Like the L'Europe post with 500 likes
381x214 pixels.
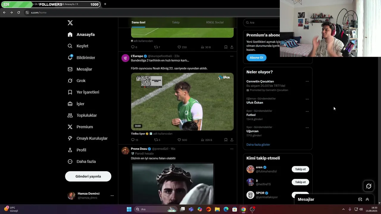coord(182,140)
